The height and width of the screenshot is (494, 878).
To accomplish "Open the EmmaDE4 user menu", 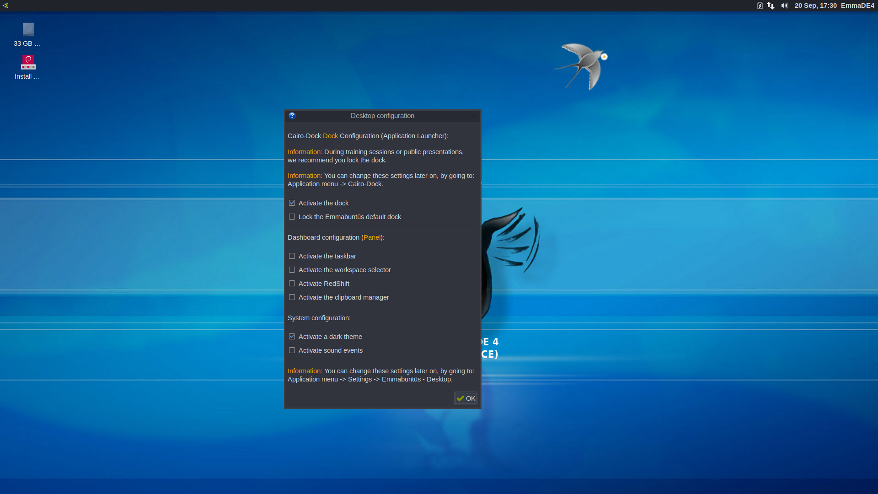I will pos(857,5).
